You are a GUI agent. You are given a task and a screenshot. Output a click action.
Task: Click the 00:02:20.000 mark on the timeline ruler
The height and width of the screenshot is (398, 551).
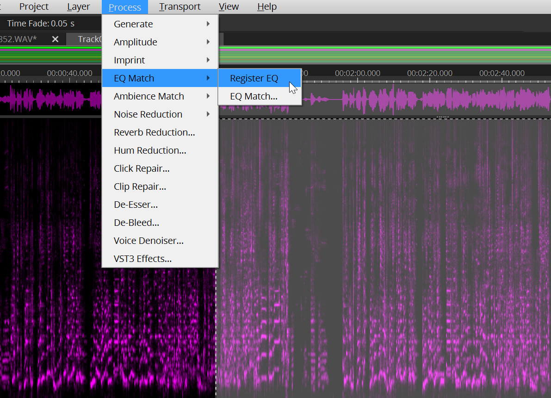429,73
